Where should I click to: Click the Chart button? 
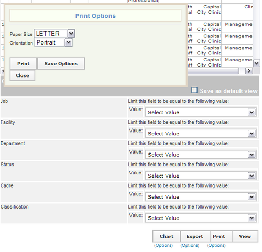[x=167, y=236]
